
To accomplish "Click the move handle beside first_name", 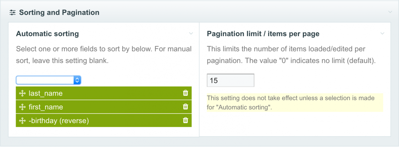I will [23, 107].
